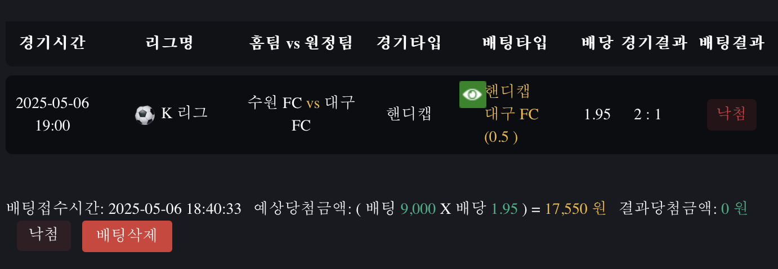Screen dimensions: 778x269
Task: Click the 배팅결과 column header
Action: click(731, 43)
